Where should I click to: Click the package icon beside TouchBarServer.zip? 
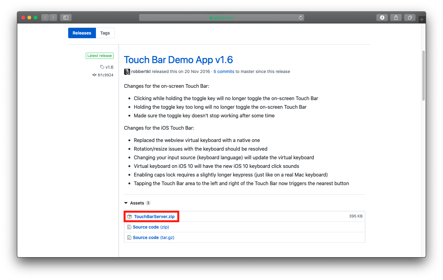point(130,217)
